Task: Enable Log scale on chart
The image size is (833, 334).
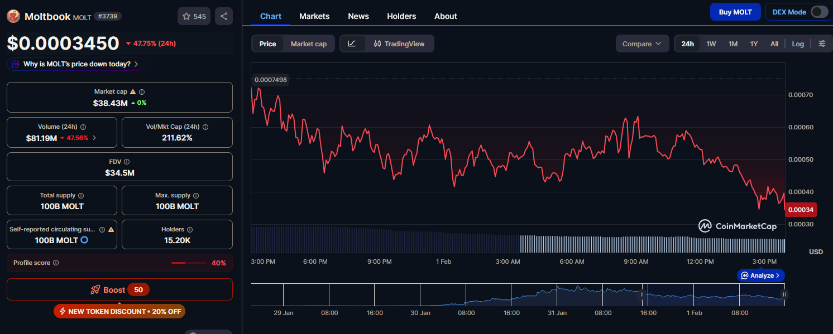Action: (x=798, y=43)
